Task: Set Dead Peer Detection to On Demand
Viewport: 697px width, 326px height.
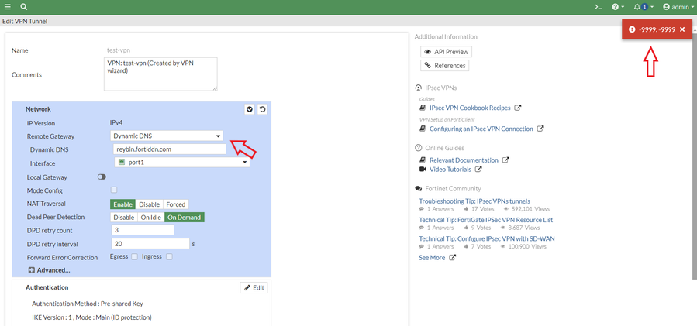Action: pos(185,218)
